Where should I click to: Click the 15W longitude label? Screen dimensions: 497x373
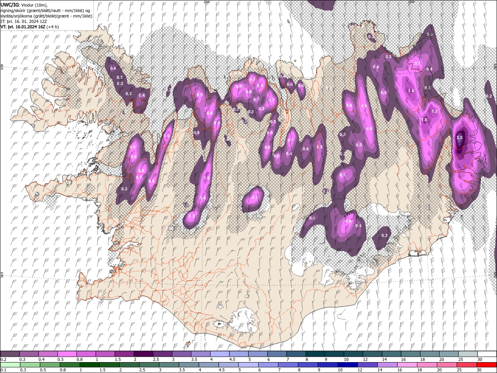click(411, 2)
